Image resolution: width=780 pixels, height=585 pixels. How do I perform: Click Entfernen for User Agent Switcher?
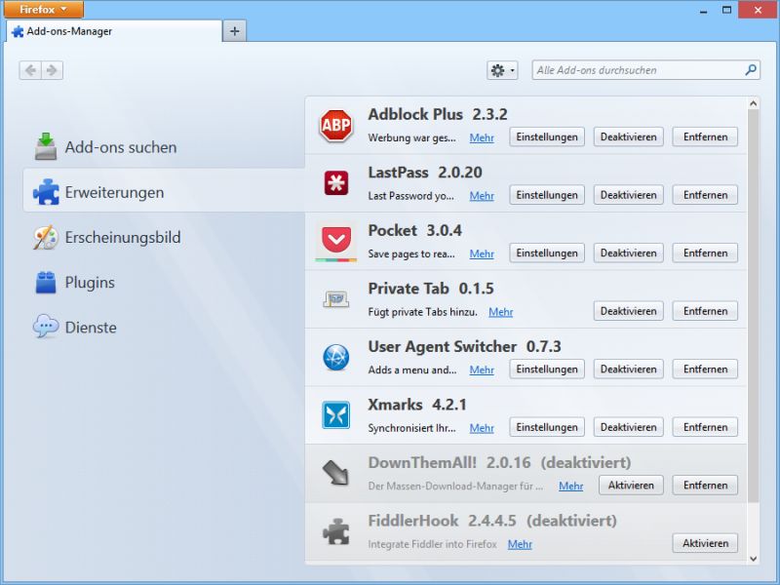click(705, 370)
